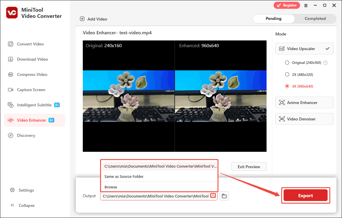This screenshot has height=218, width=342.
Task: Open Intelligent Subtitle with AI
Action: coord(35,105)
